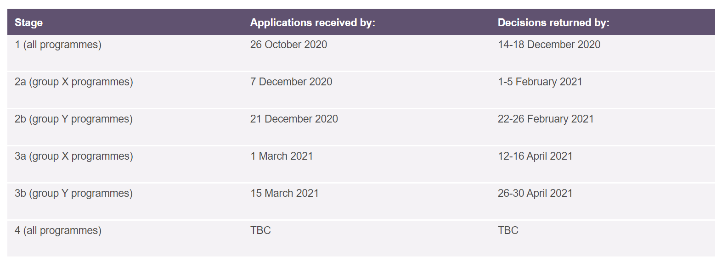Click the "Stage" column header

[28, 22]
